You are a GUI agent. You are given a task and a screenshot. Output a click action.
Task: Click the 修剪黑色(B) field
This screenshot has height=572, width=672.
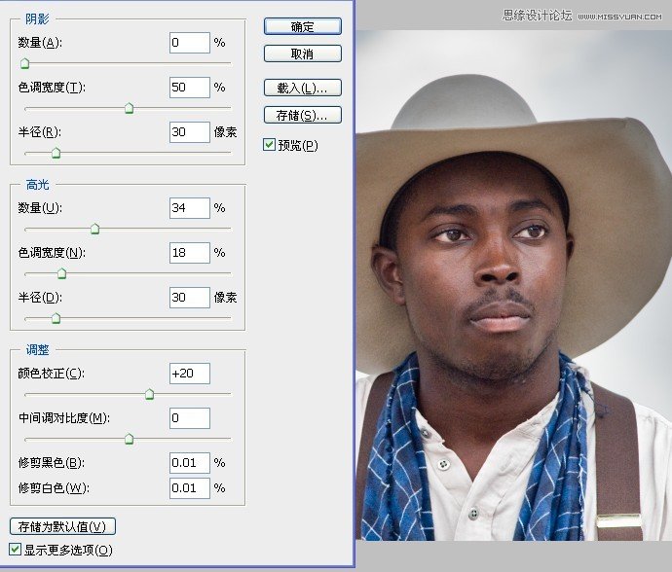coord(190,463)
